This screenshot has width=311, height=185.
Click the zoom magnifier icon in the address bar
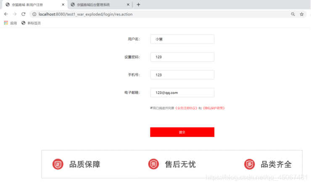click(x=293, y=14)
